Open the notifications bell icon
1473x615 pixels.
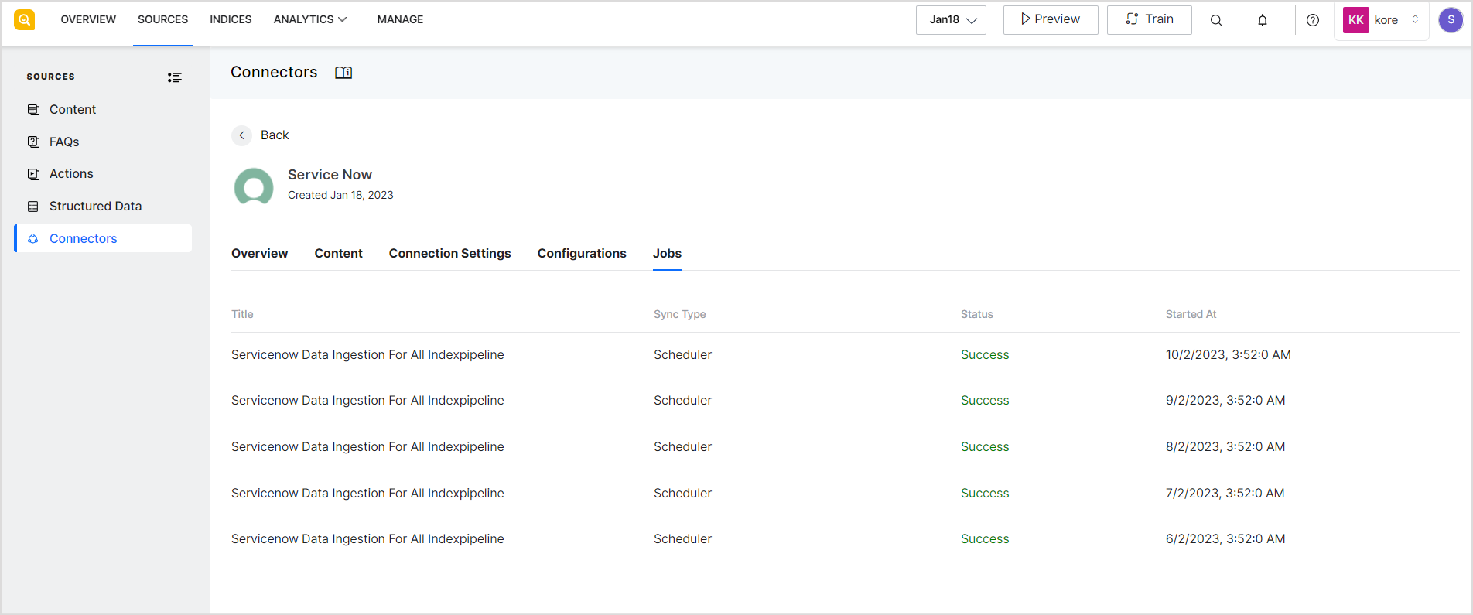1263,20
